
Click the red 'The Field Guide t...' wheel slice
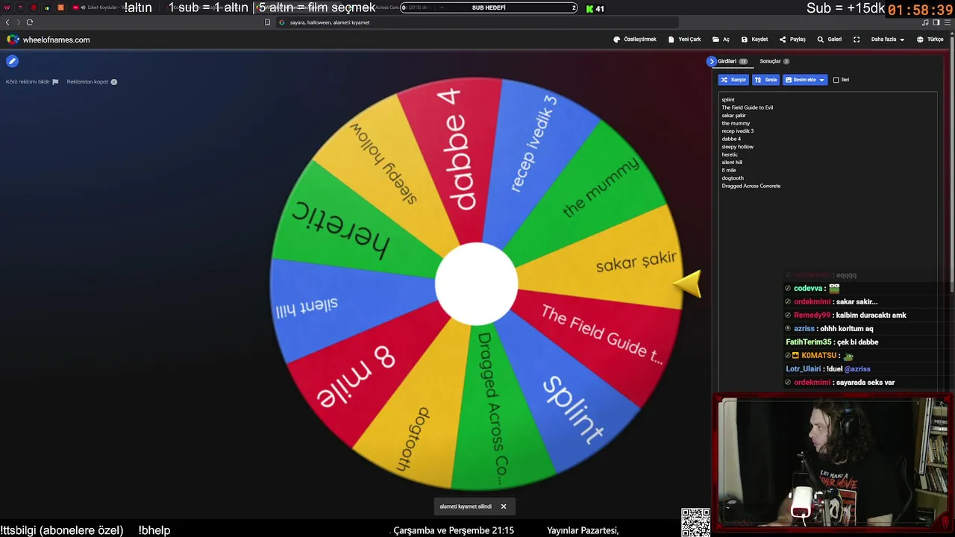(600, 334)
